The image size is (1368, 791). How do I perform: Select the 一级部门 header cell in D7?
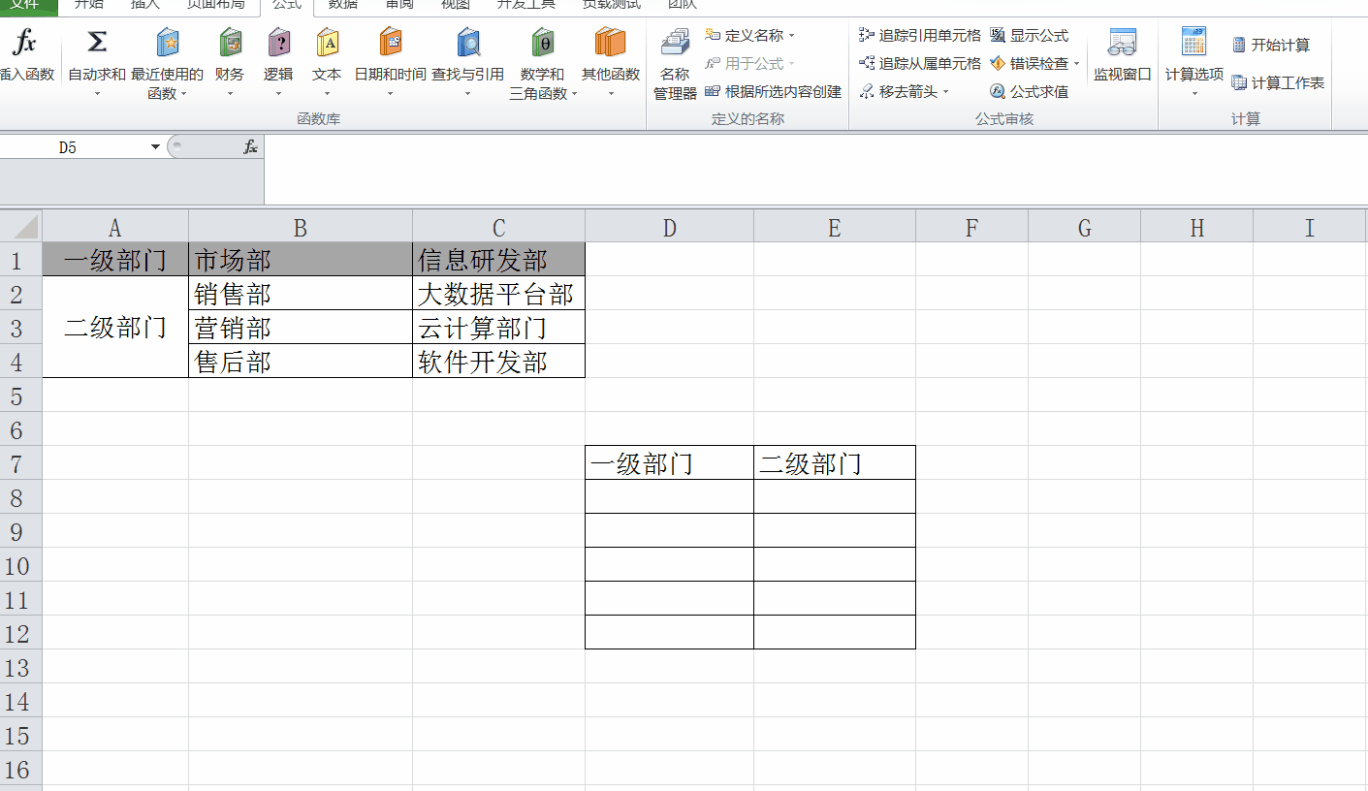pyautogui.click(x=669, y=463)
